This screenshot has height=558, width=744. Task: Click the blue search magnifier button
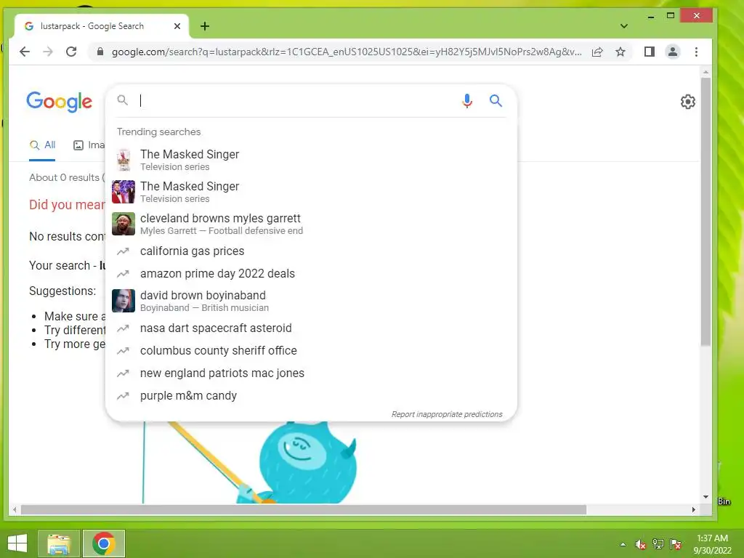[x=496, y=100]
